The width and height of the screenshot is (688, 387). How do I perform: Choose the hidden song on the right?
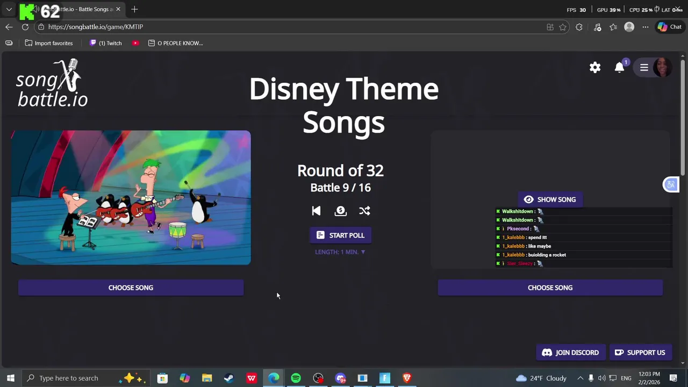(x=550, y=288)
